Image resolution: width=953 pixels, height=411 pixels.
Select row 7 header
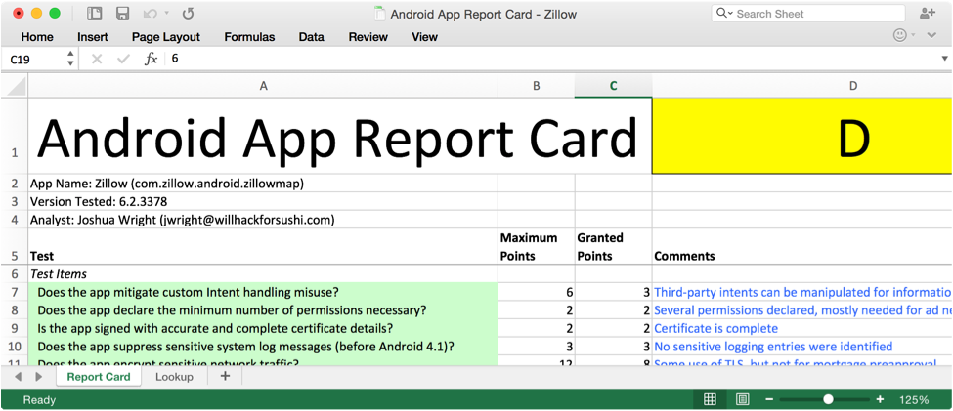14,292
